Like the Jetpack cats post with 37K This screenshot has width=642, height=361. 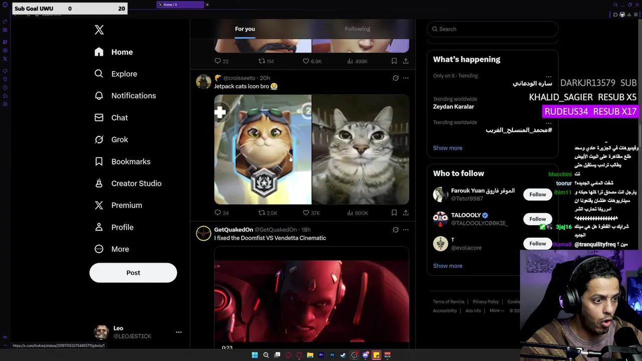pos(311,213)
